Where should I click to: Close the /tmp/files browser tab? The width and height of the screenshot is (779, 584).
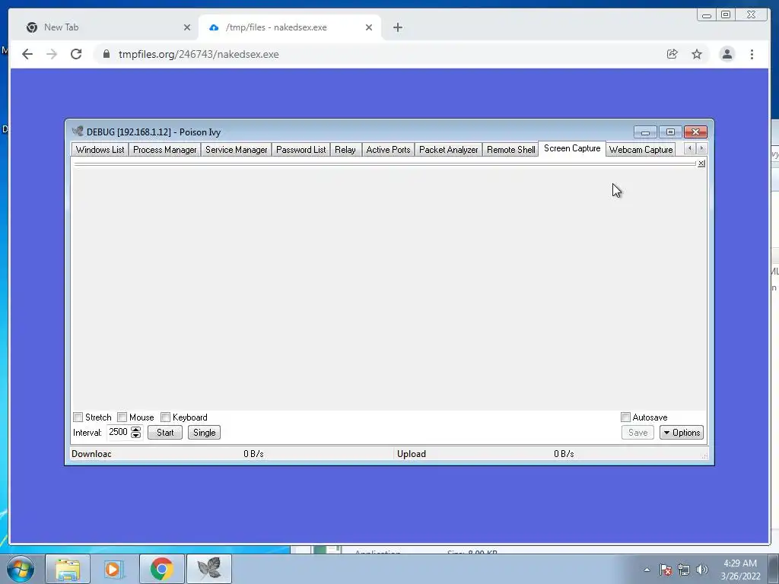coord(369,28)
